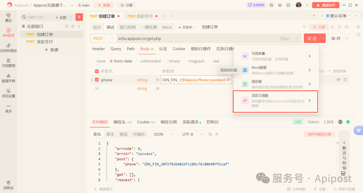Open the notifications bell
The image size is (363, 193).
(280, 5)
